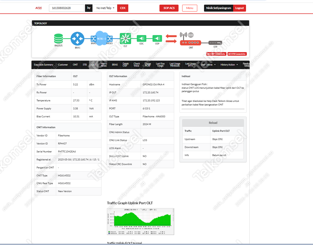This screenshot has height=245, width=313.
Task: Click the PORT value 6/15/1
Action: [x=146, y=108]
